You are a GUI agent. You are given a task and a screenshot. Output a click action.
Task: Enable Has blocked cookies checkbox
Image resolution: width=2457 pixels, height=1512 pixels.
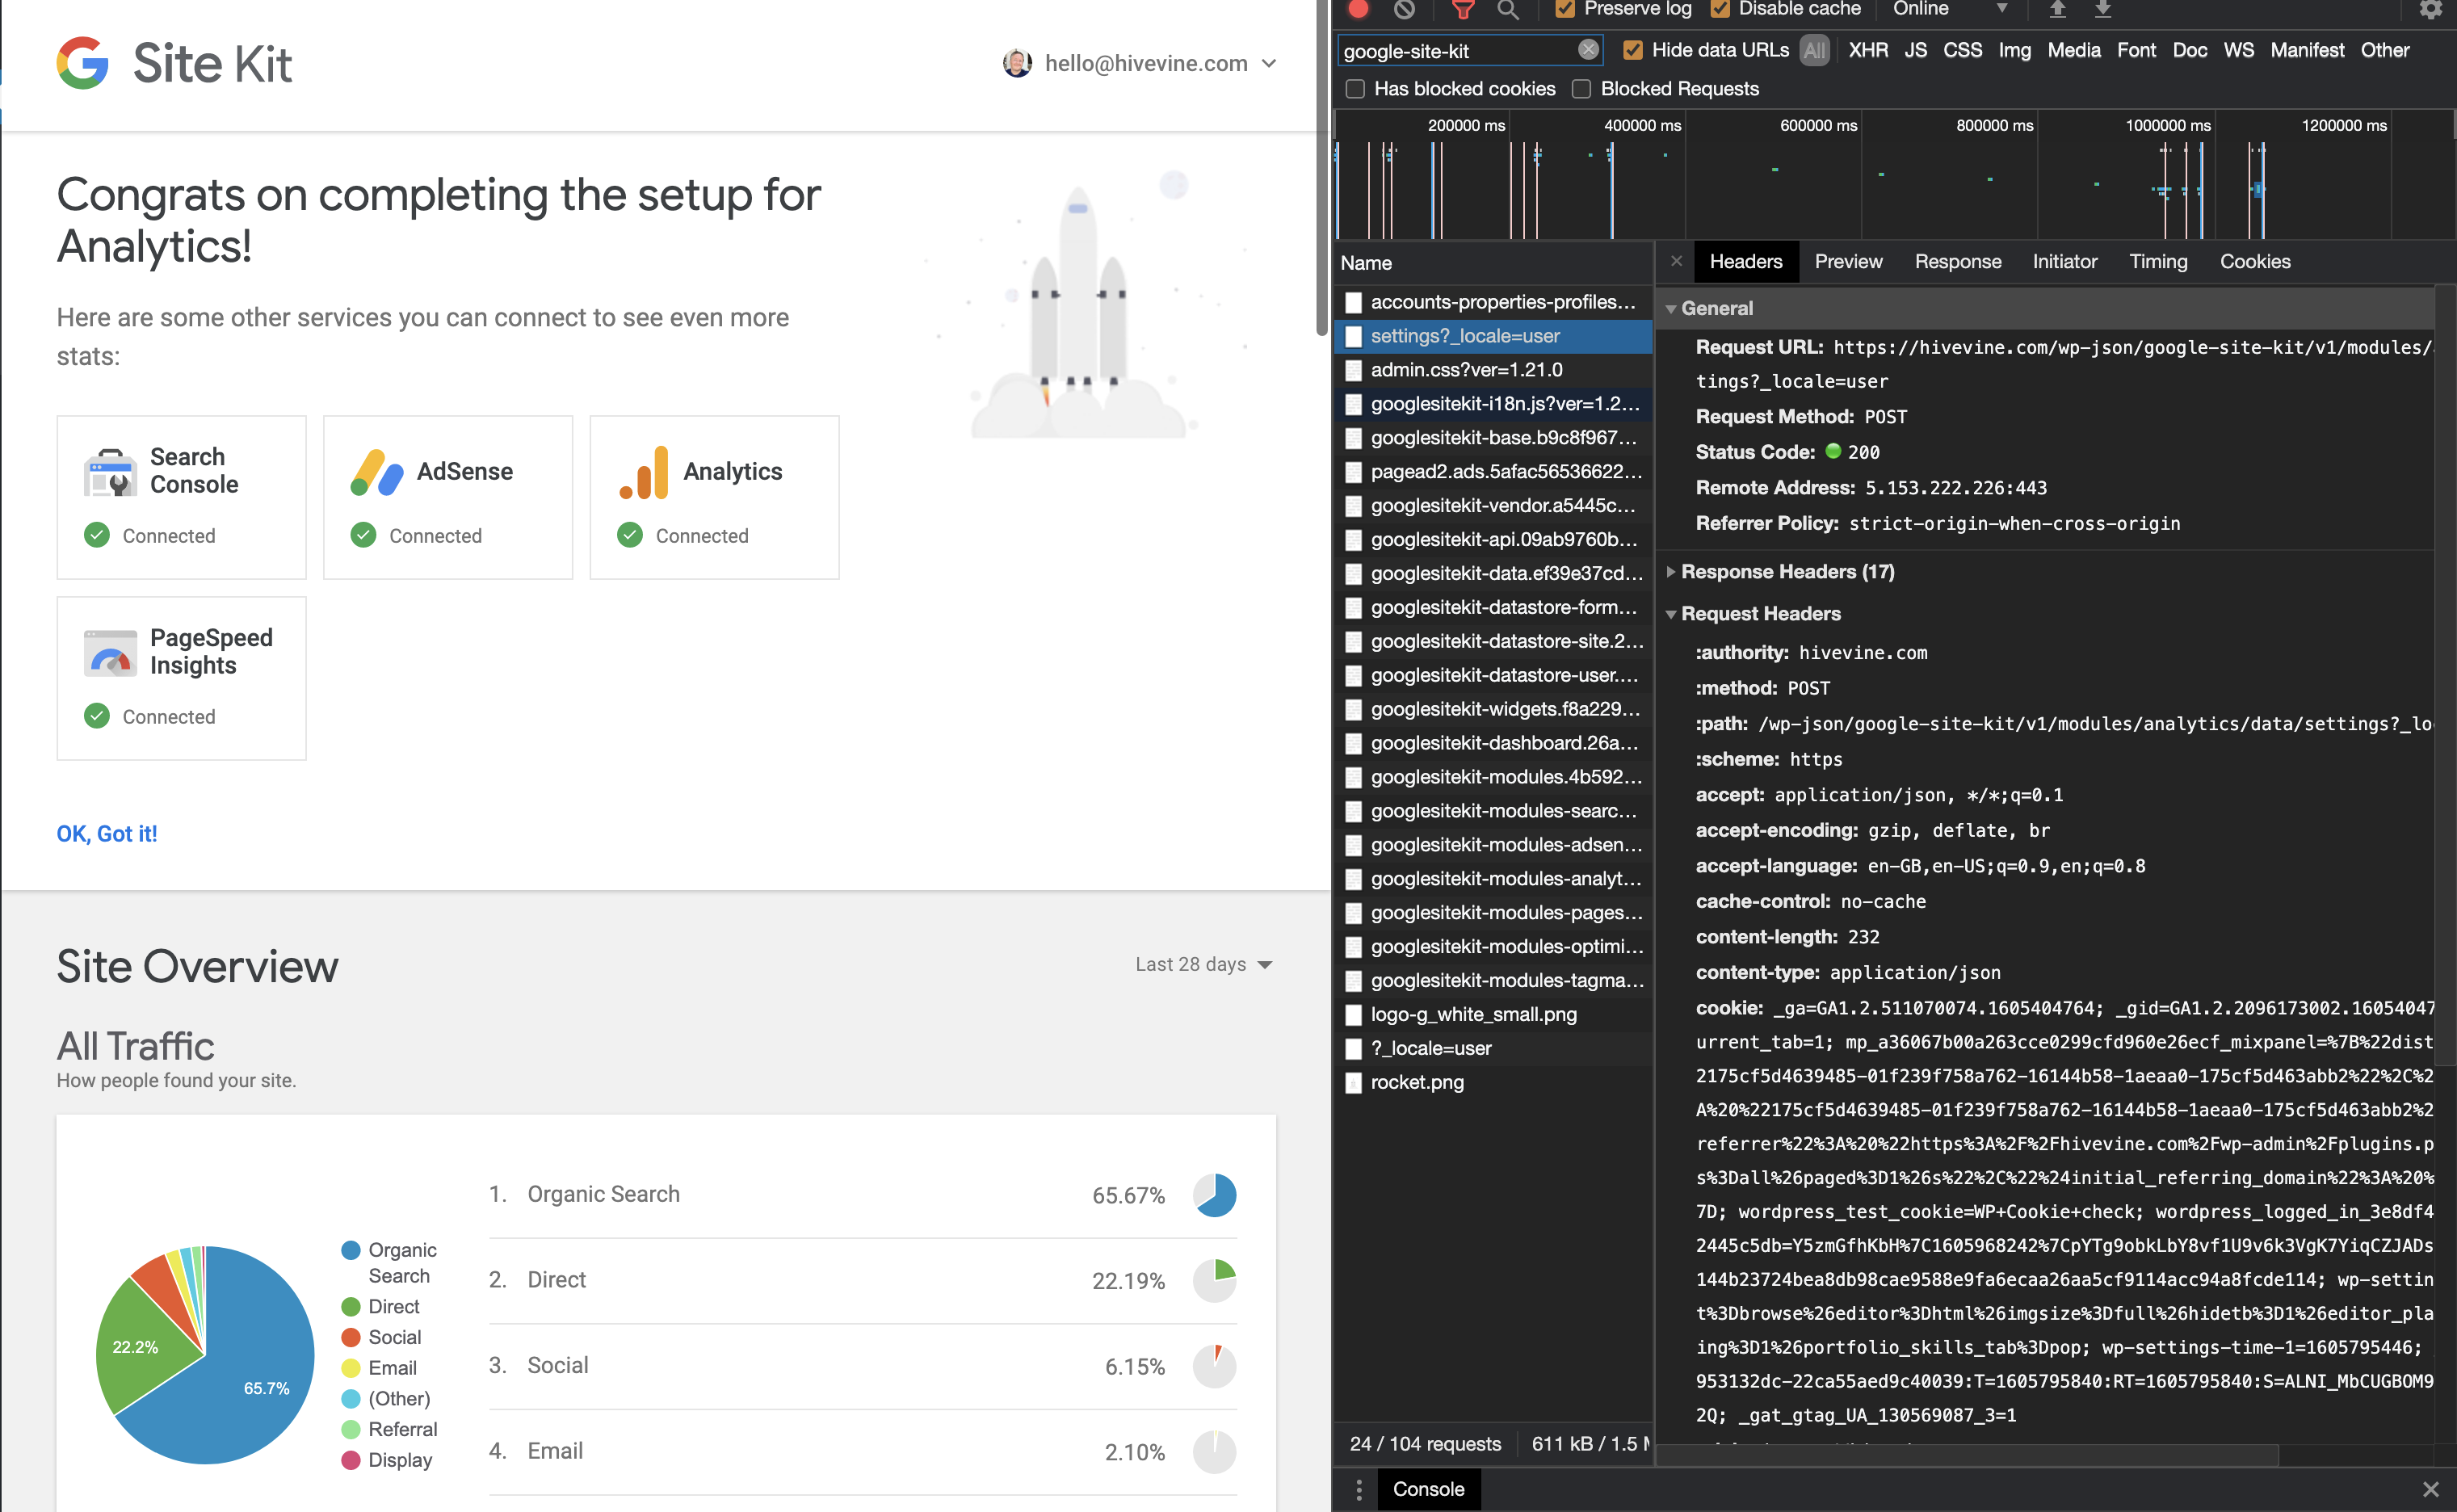(x=1355, y=89)
